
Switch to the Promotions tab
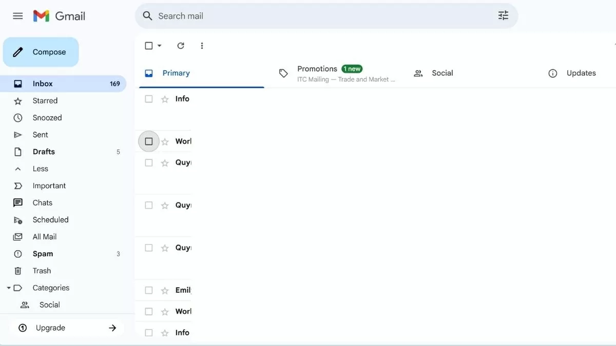tap(317, 68)
